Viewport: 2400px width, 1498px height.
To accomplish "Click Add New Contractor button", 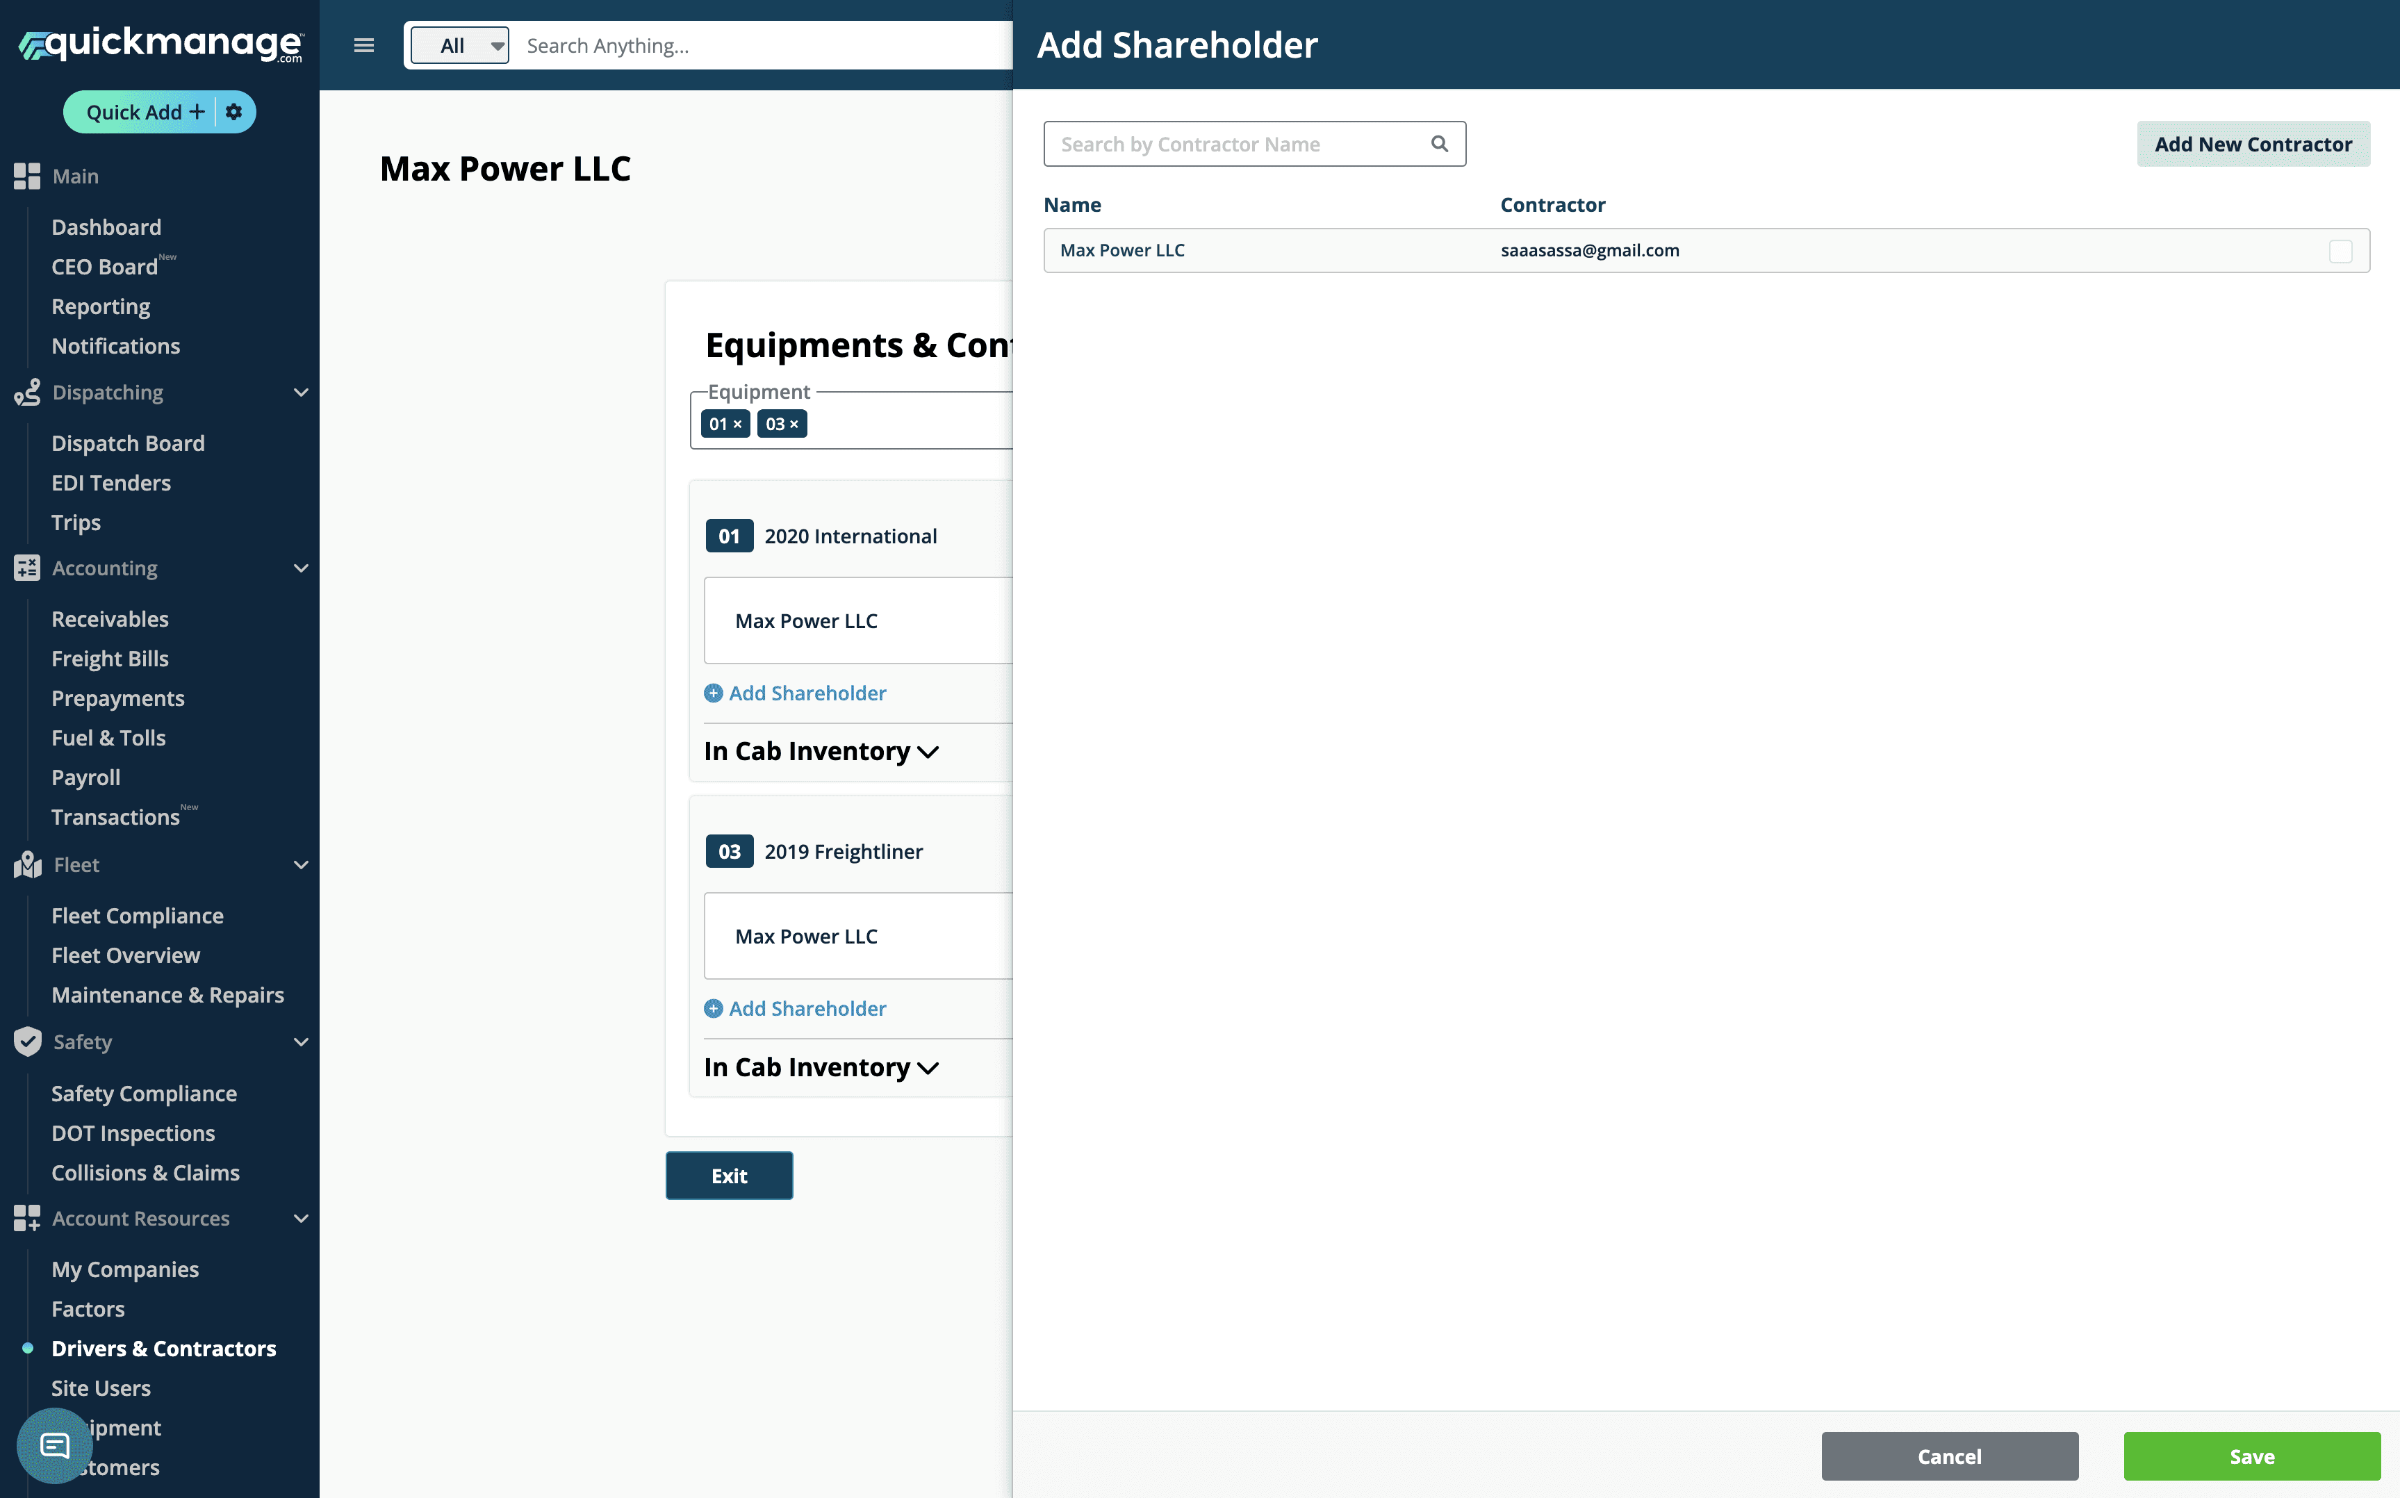I will point(2253,144).
